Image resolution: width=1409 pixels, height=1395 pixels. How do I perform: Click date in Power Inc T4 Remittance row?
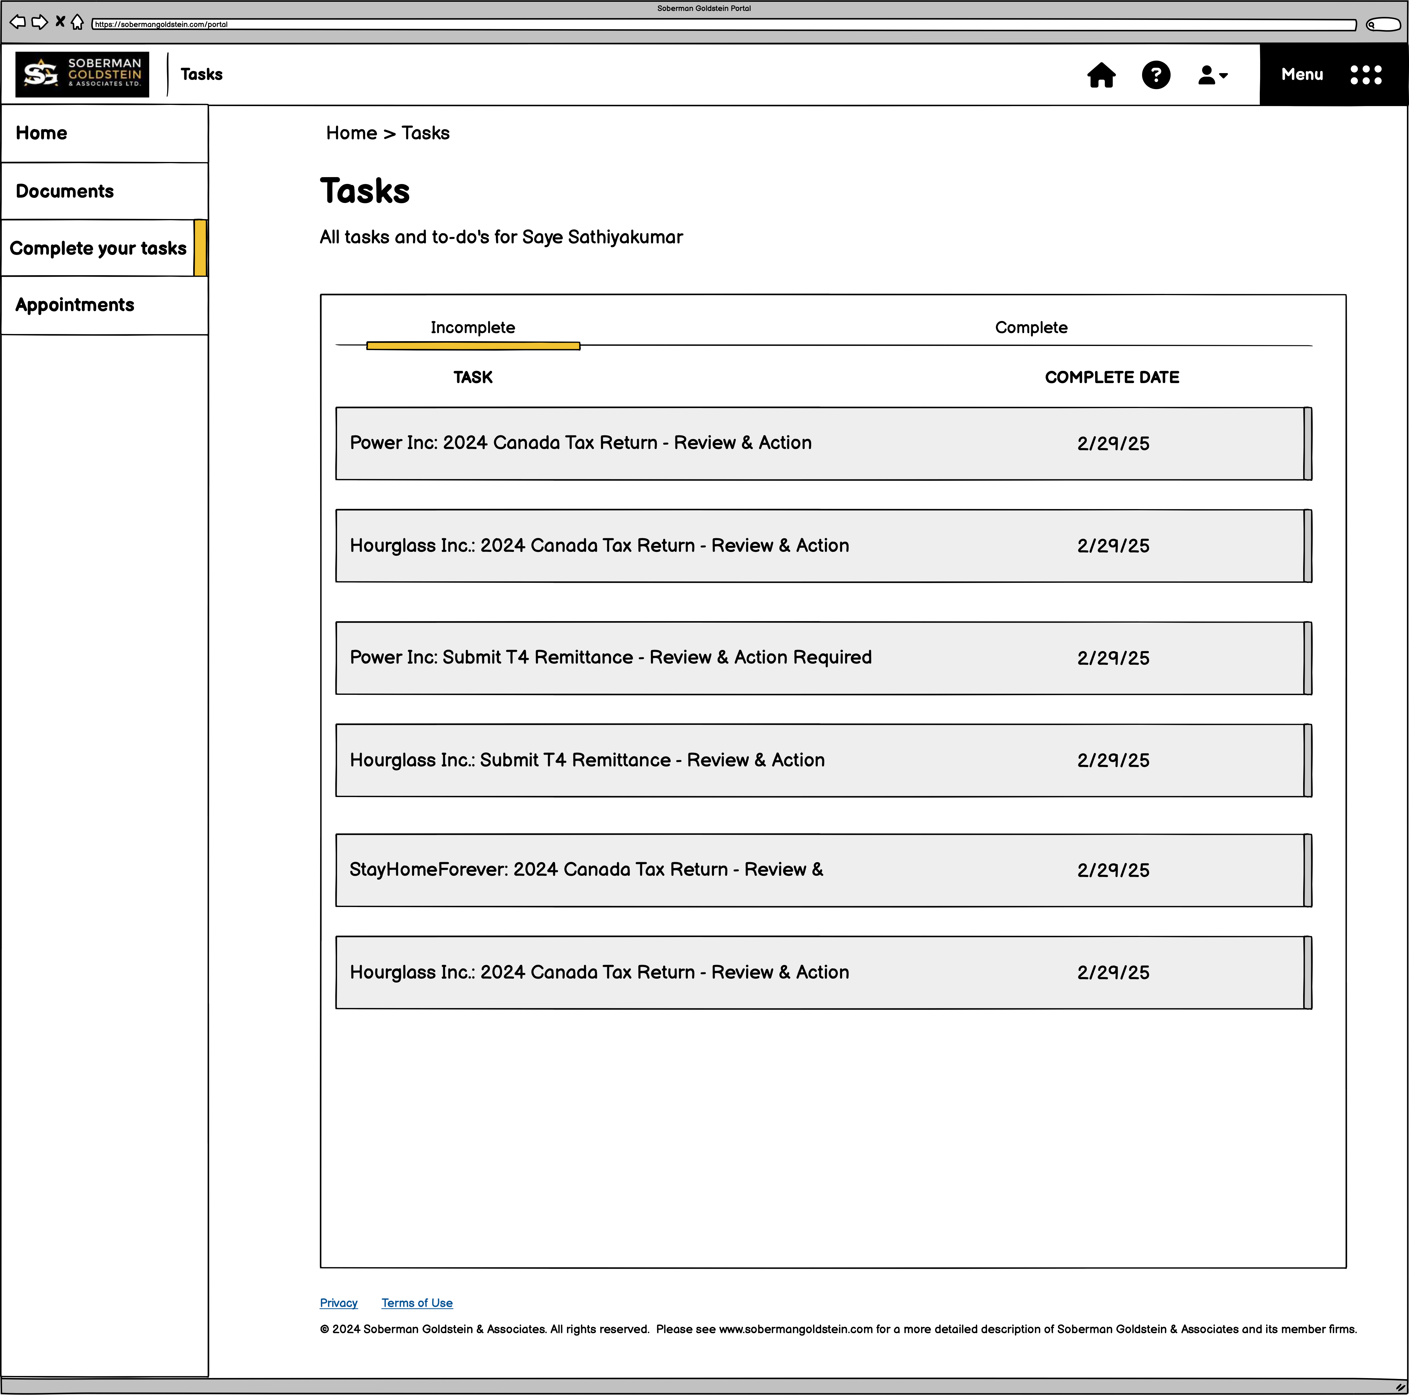(1113, 659)
